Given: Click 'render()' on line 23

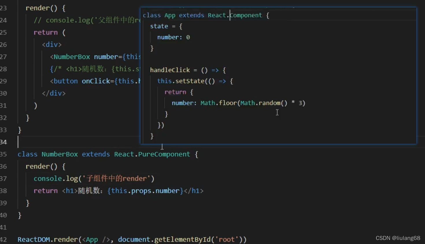Looking at the screenshot, I should [42, 8].
